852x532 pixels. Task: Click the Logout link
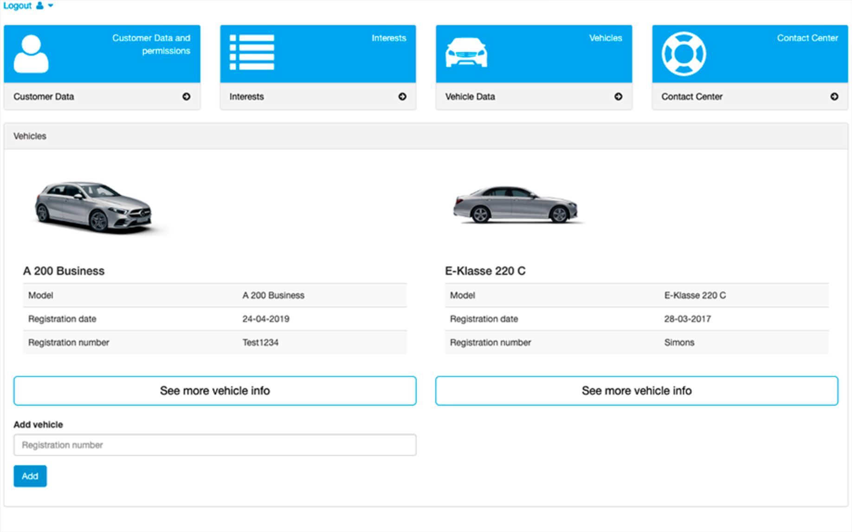[17, 6]
